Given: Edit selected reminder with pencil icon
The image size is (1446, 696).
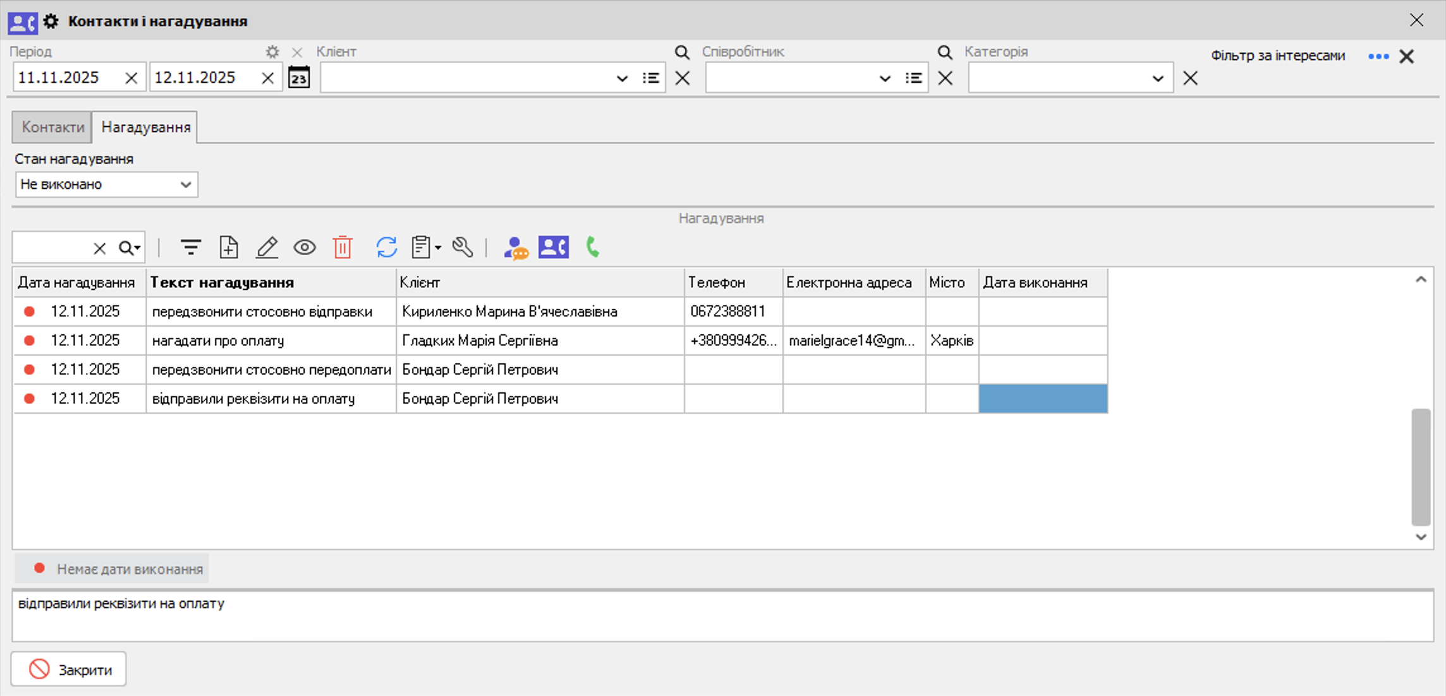Looking at the screenshot, I should click(267, 248).
